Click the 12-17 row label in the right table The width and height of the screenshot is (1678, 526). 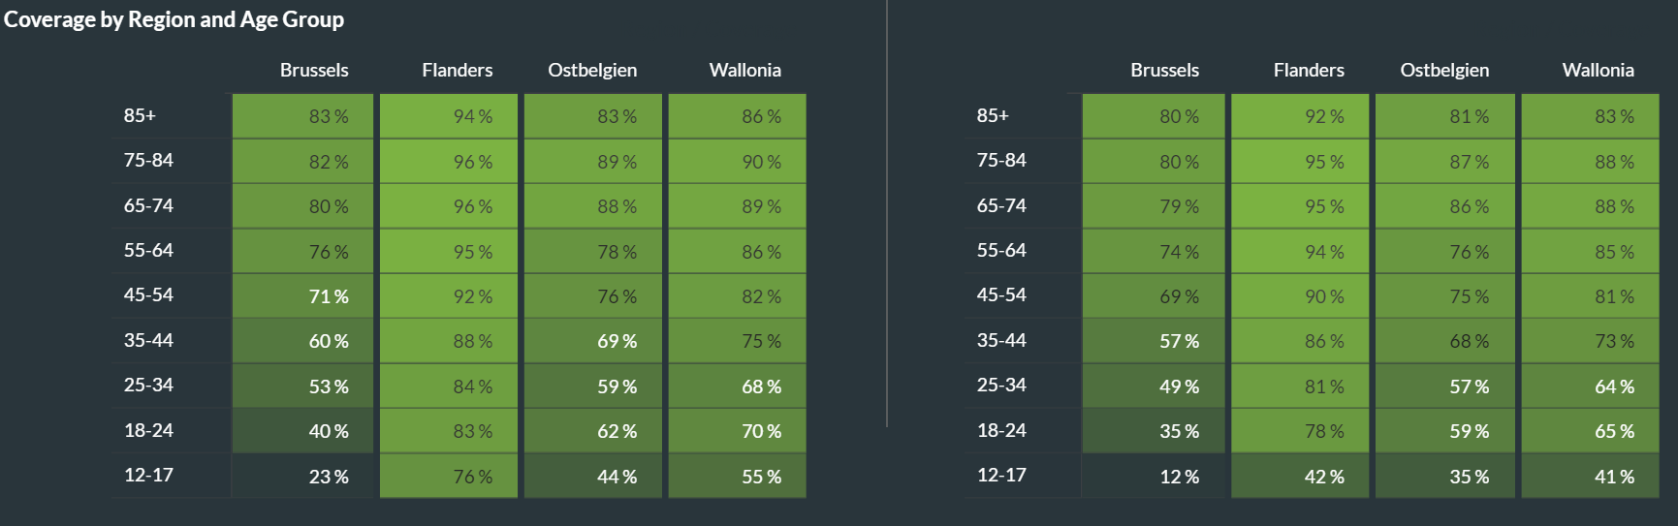click(x=1001, y=475)
